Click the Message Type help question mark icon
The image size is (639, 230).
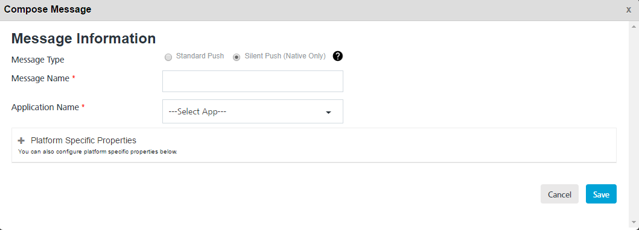click(338, 56)
